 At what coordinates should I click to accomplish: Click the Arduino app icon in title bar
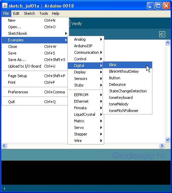[5, 6]
